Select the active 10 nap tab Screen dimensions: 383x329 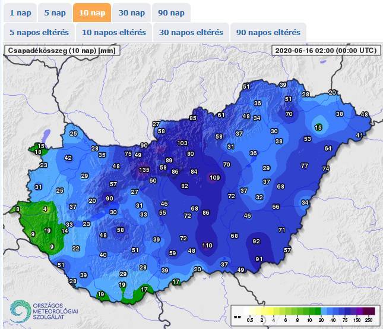coord(92,12)
